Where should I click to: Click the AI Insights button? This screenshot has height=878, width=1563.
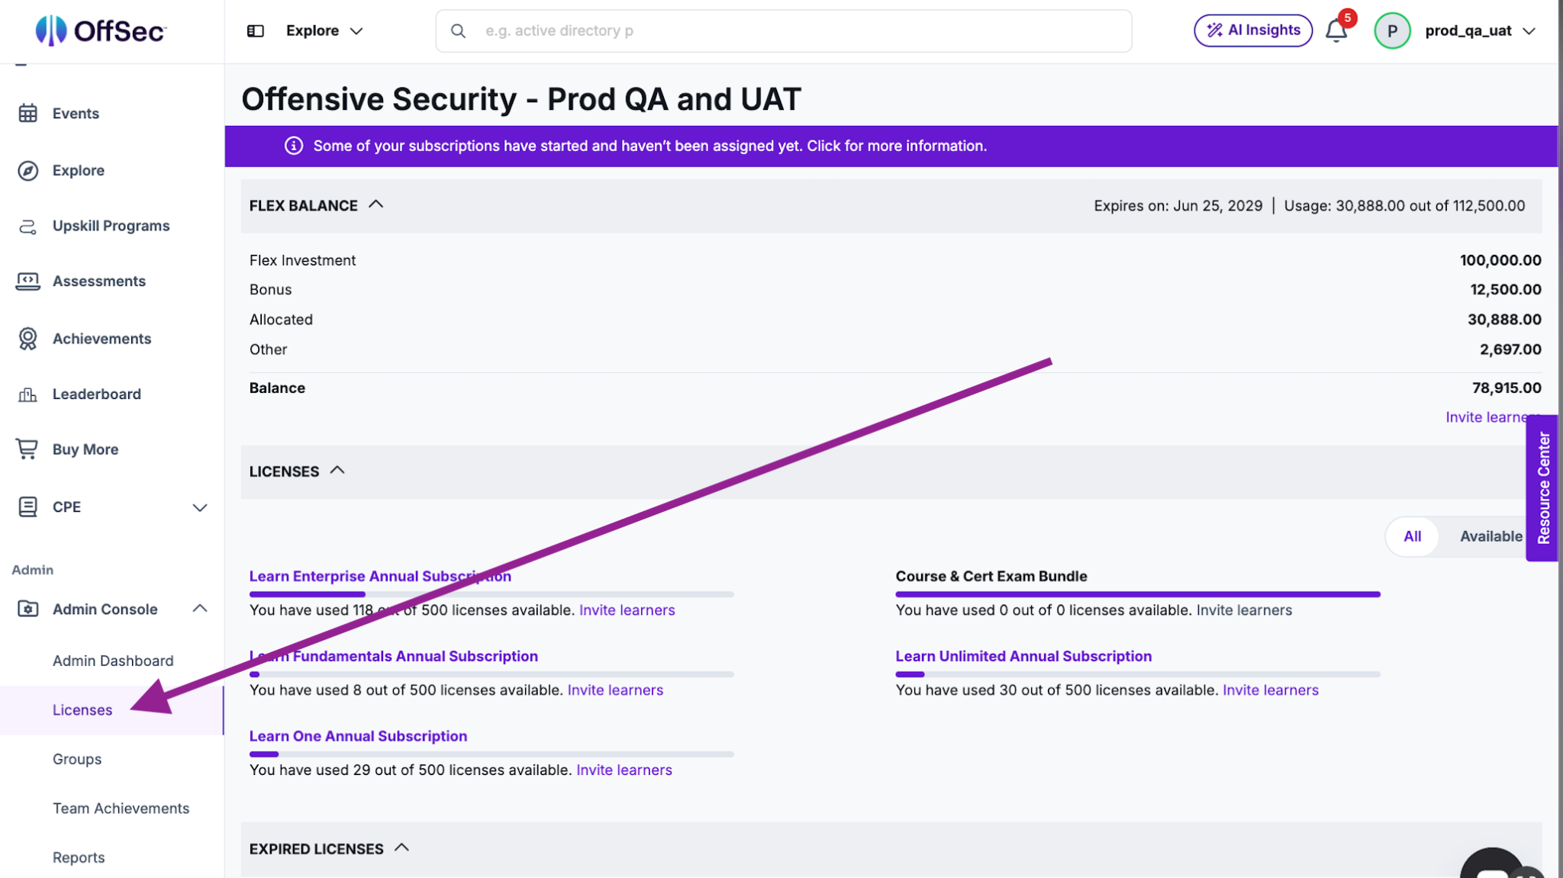(x=1253, y=31)
